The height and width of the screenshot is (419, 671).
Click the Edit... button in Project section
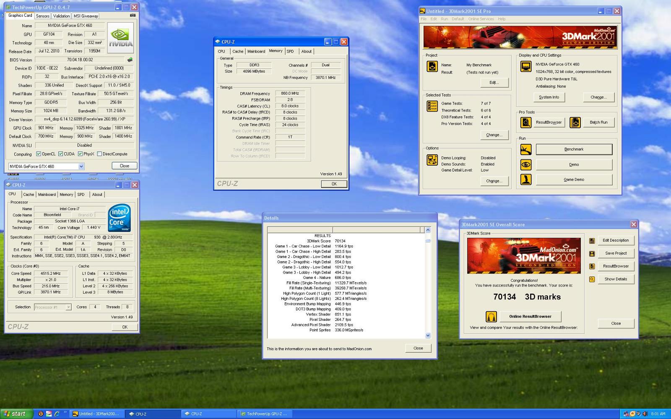(494, 83)
